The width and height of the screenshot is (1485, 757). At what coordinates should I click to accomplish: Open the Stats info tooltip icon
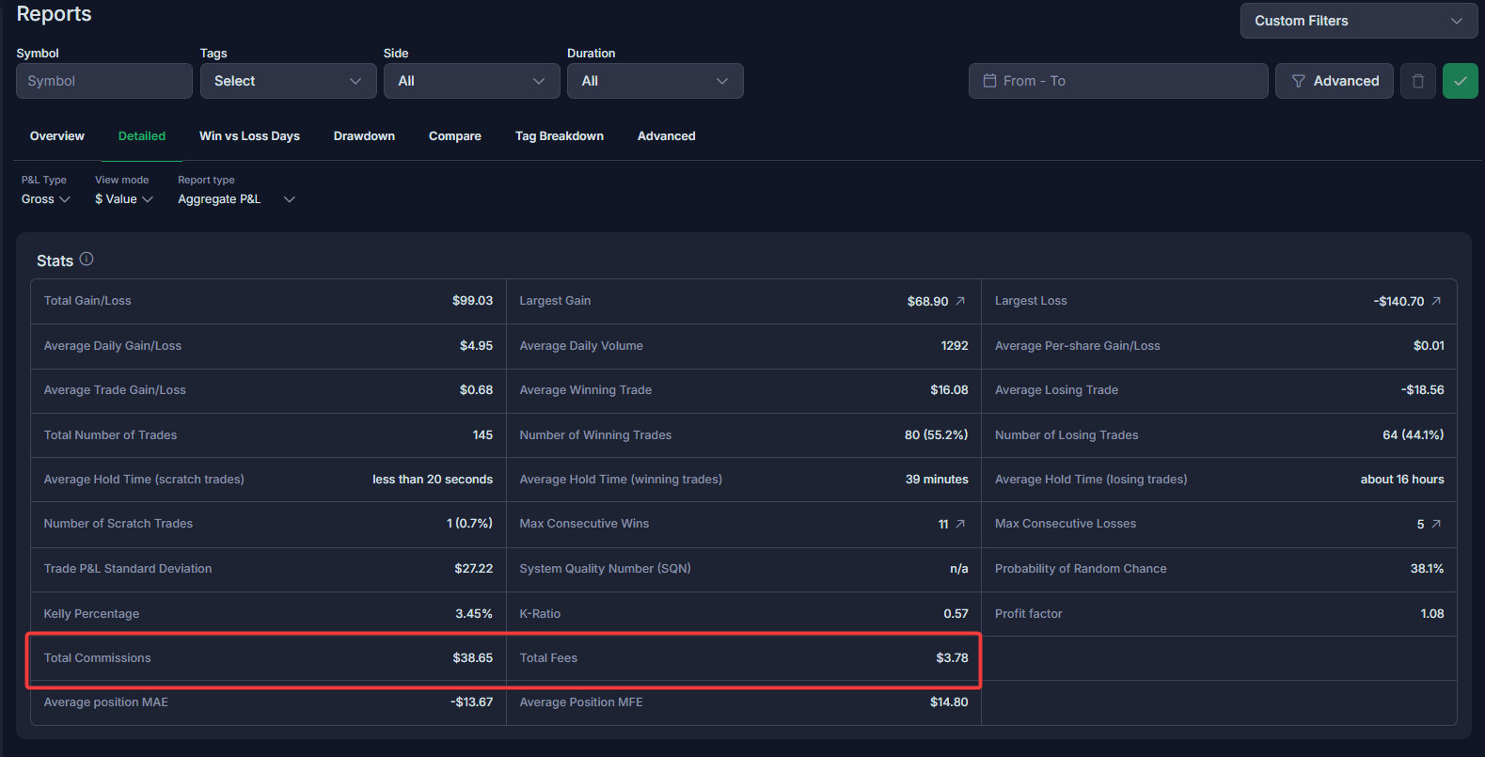[87, 259]
